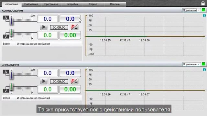Toggle polarity plus/minus in цинкование
207x116 pixels.
[75, 81]
